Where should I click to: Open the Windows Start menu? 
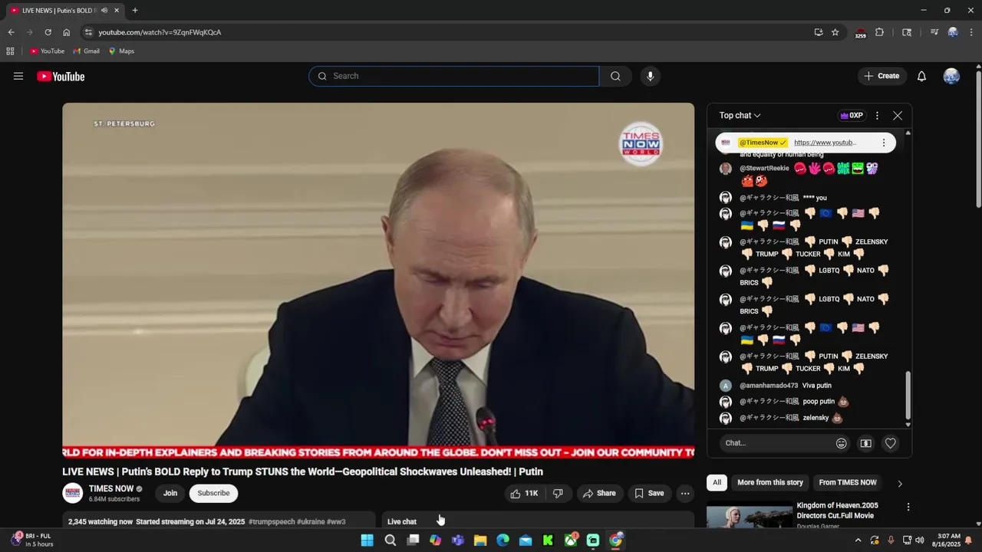367,540
